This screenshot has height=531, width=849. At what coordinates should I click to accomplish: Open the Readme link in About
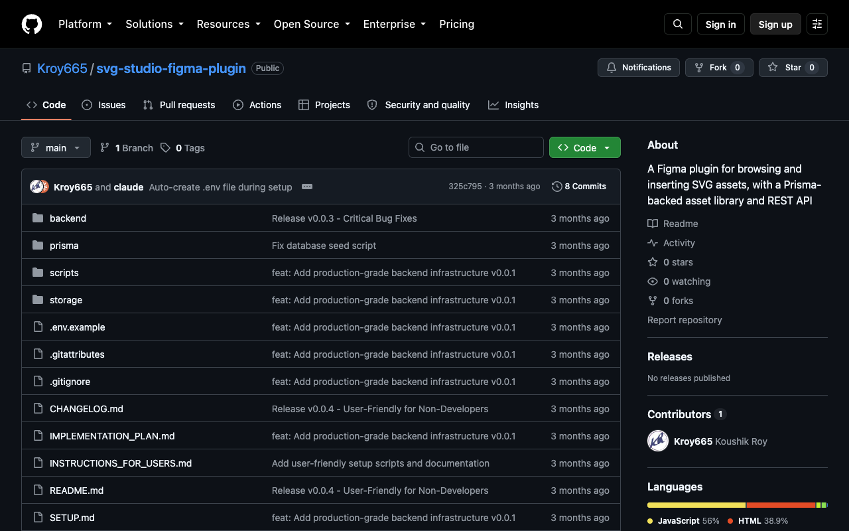click(673, 224)
